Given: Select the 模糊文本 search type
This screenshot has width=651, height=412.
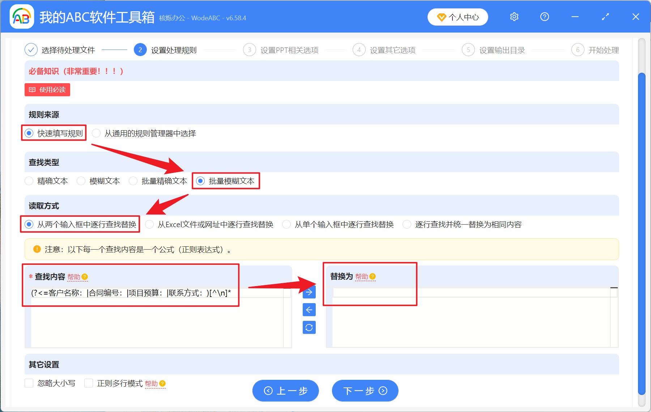Looking at the screenshot, I should (81, 181).
